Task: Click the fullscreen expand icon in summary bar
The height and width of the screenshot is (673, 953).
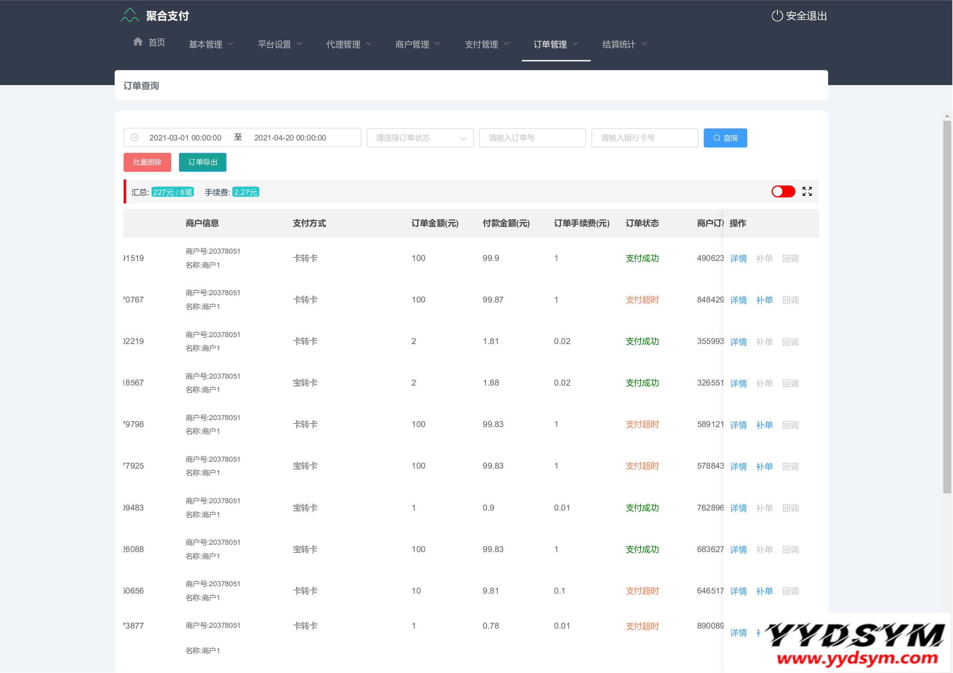Action: [807, 191]
